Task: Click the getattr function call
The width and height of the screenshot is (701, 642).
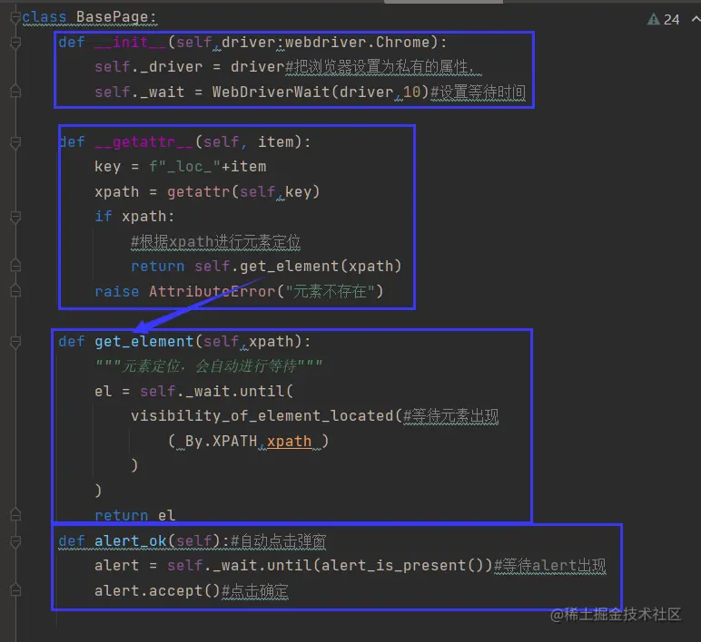Action: coord(198,192)
